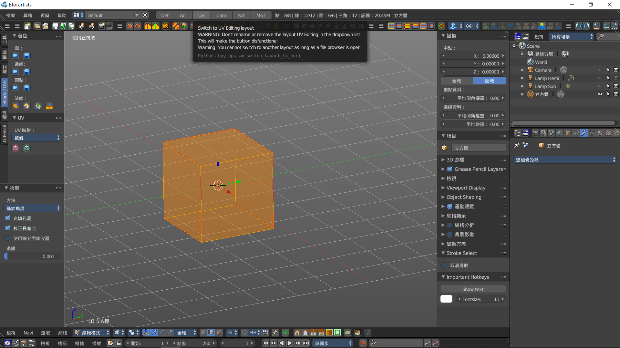The image size is (620, 348).
Task: Click the green cube UV mapping icon
Action: [x=27, y=148]
